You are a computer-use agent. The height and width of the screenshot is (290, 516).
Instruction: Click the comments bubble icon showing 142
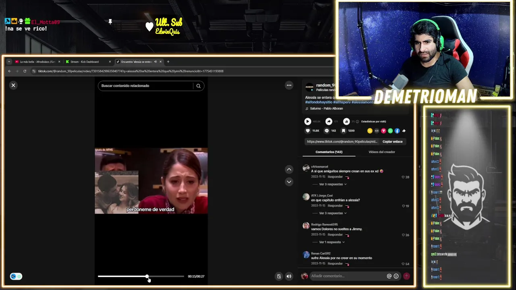327,131
